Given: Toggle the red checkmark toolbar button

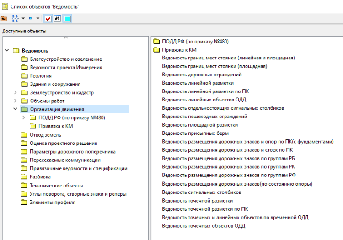Looking at the screenshot, I should coord(48,19).
